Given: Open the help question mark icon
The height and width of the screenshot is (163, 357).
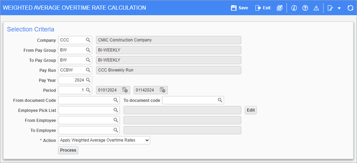Looking at the screenshot, I should coord(305,8).
